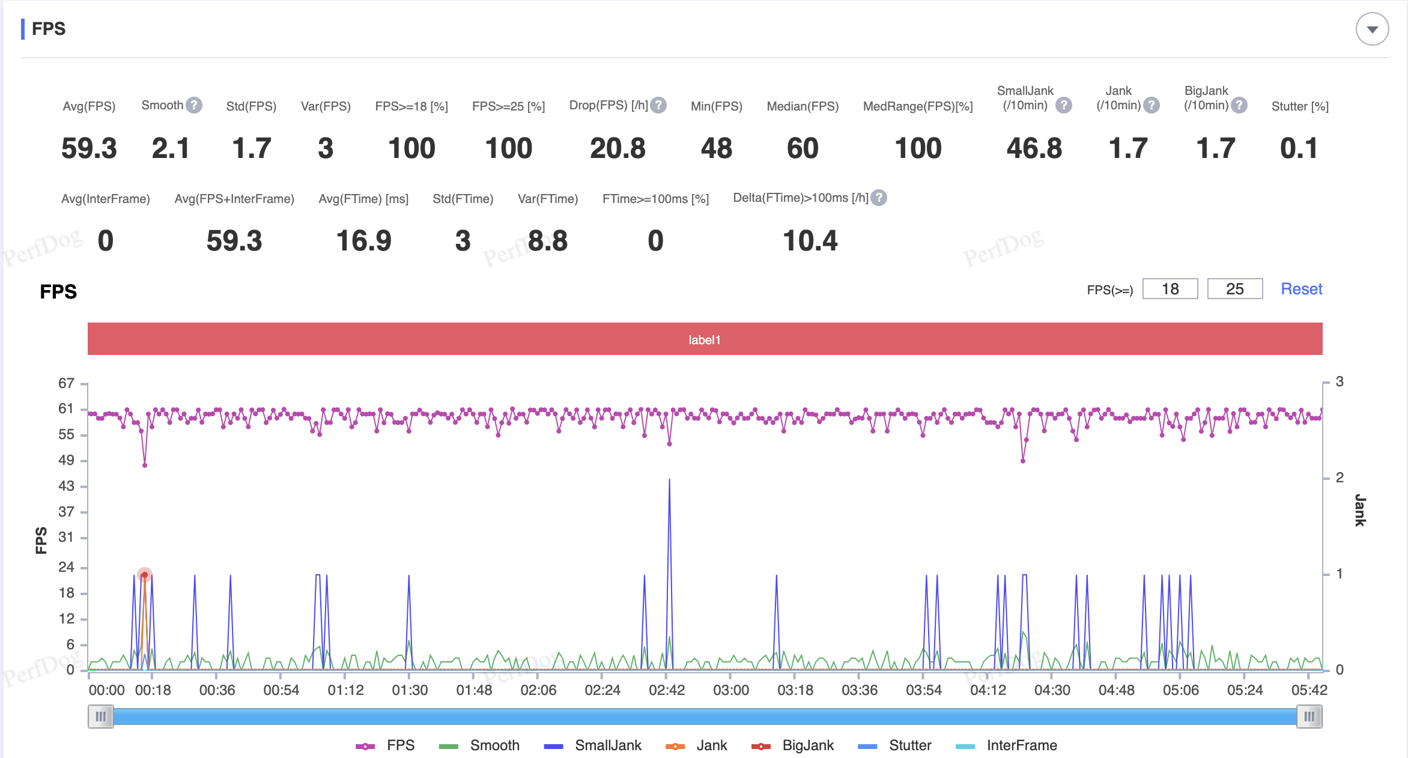This screenshot has height=758, width=1408.
Task: Click the 02:42 time axis label
Action: tap(667, 690)
